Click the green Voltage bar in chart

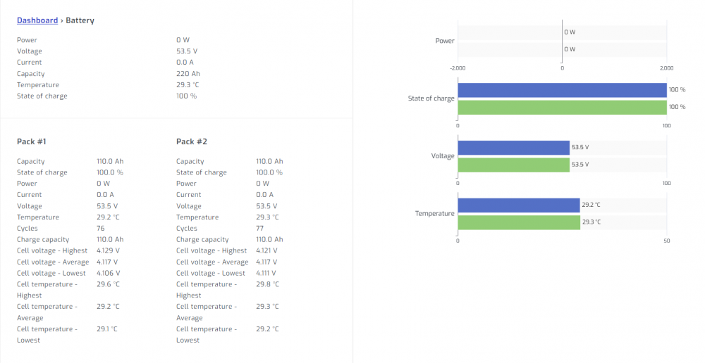point(513,165)
